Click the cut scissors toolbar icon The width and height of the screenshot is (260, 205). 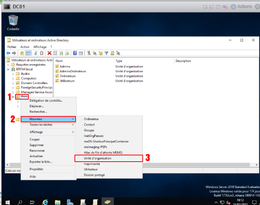36,53
